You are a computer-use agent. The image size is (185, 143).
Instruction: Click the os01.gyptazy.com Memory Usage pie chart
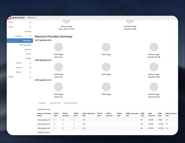point(154,47)
